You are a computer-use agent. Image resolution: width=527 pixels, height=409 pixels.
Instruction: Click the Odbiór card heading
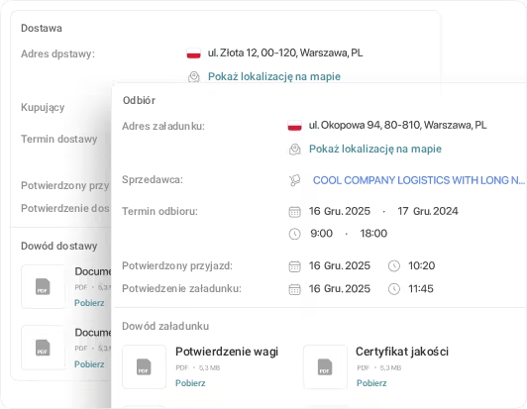[139, 100]
